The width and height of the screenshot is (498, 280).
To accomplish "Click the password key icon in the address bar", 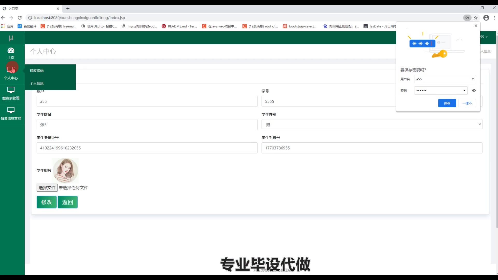I will 467,18.
